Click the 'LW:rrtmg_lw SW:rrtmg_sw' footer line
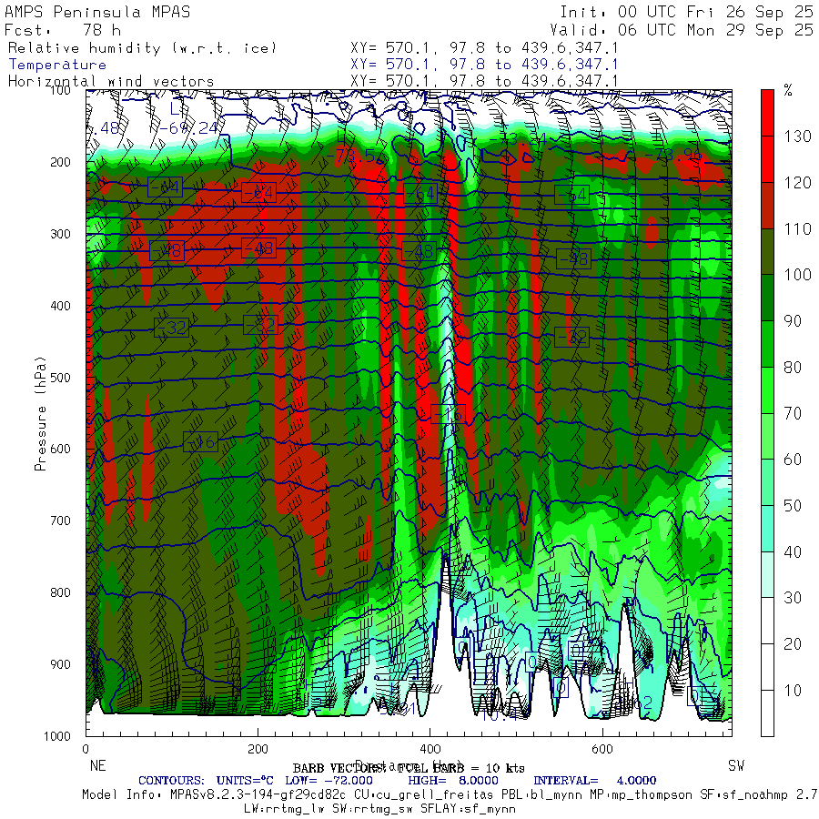Viewport: 819px width, 819px height. [x=379, y=809]
